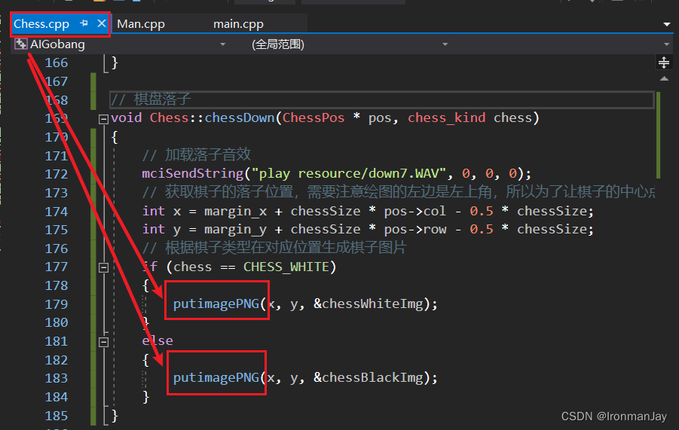
Task: Open the 全局范围 scope dropdown
Action: coord(445,44)
